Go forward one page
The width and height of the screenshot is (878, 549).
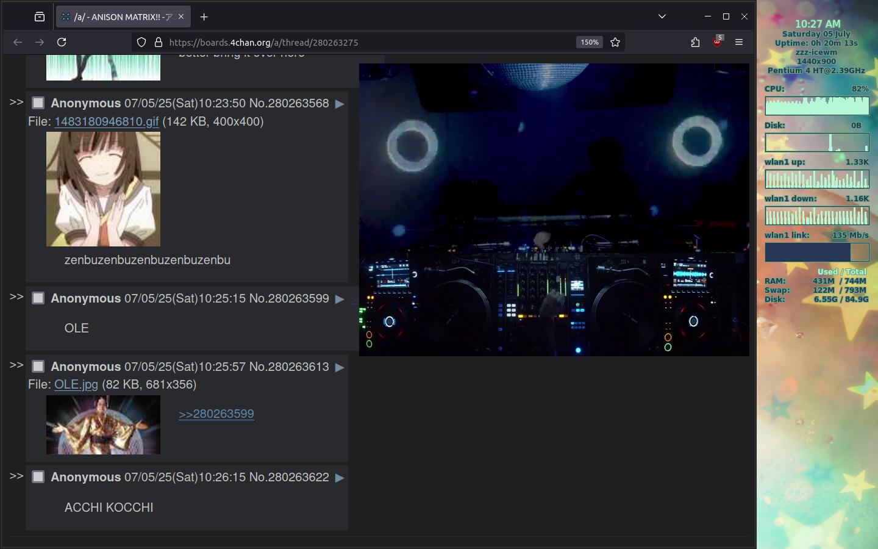[x=40, y=42]
